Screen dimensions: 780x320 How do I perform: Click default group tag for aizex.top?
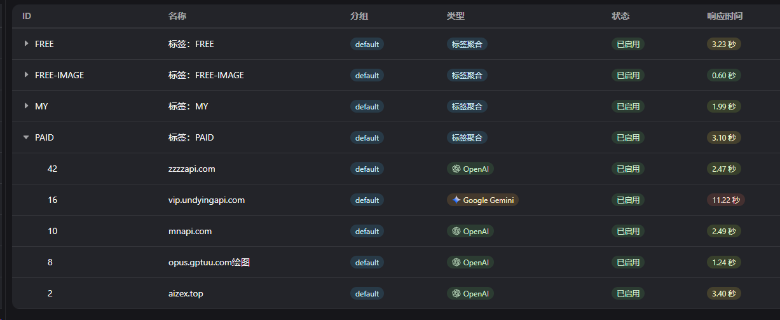pyautogui.click(x=367, y=294)
